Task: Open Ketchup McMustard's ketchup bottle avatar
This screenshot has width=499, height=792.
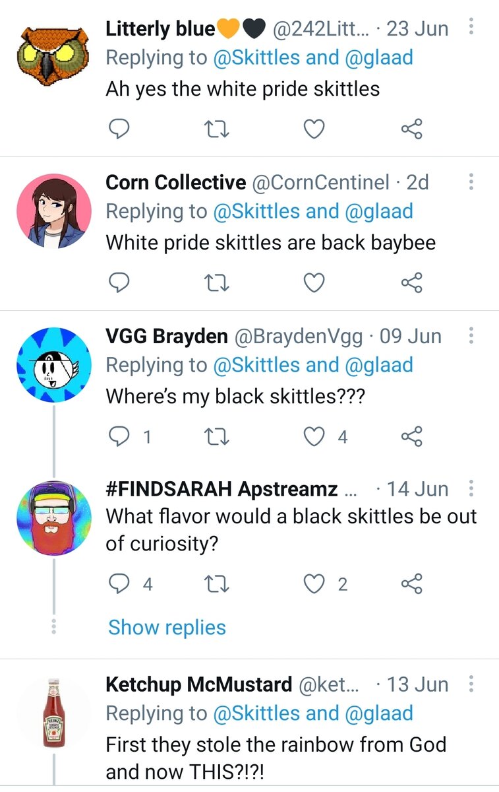Action: point(53,712)
